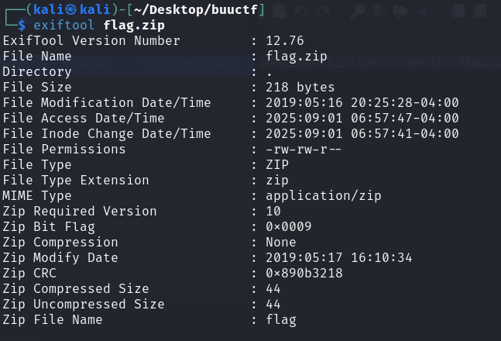Click the faint folder search icon
501x341 pixels.
pyautogui.click(x=400, y=12)
